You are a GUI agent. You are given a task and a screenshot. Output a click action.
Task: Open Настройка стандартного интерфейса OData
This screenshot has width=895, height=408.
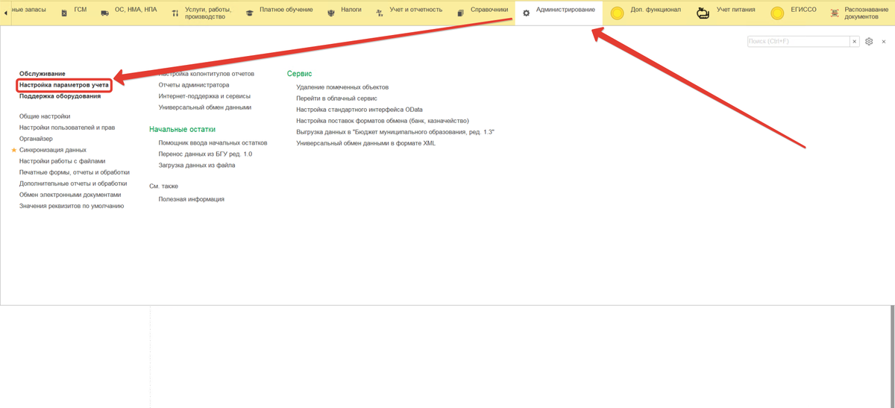359,110
